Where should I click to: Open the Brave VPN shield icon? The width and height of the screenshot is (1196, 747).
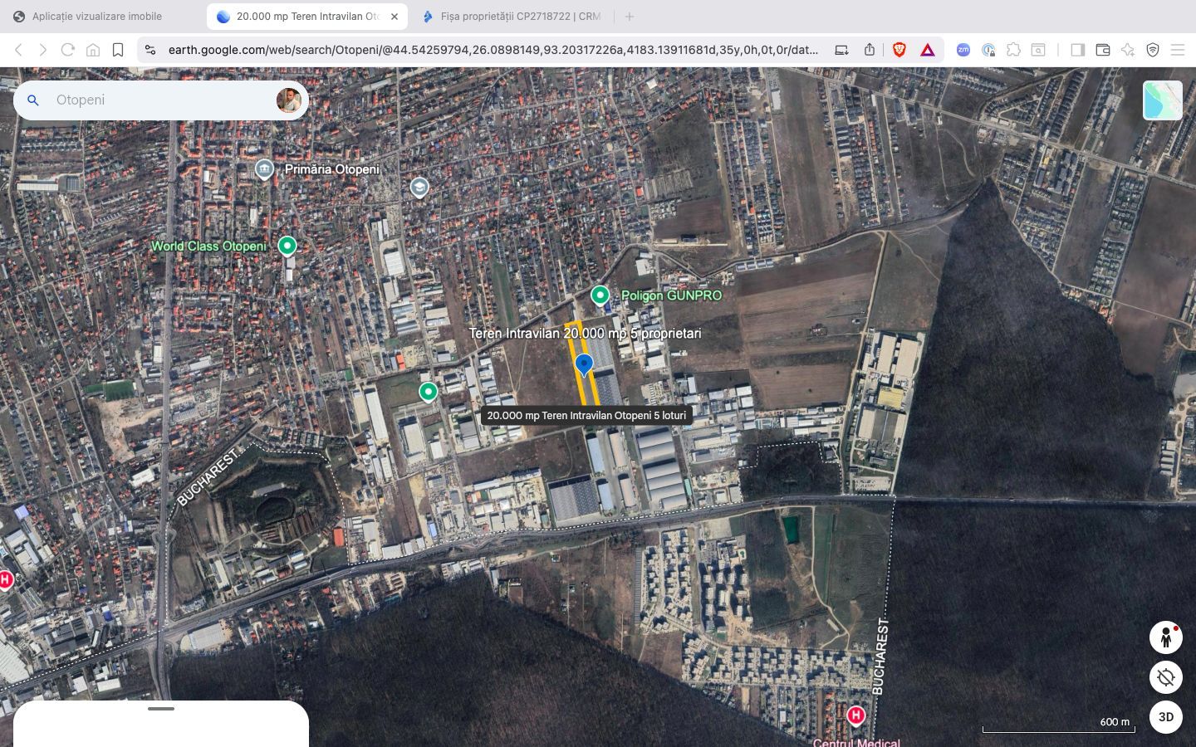coord(1154,50)
